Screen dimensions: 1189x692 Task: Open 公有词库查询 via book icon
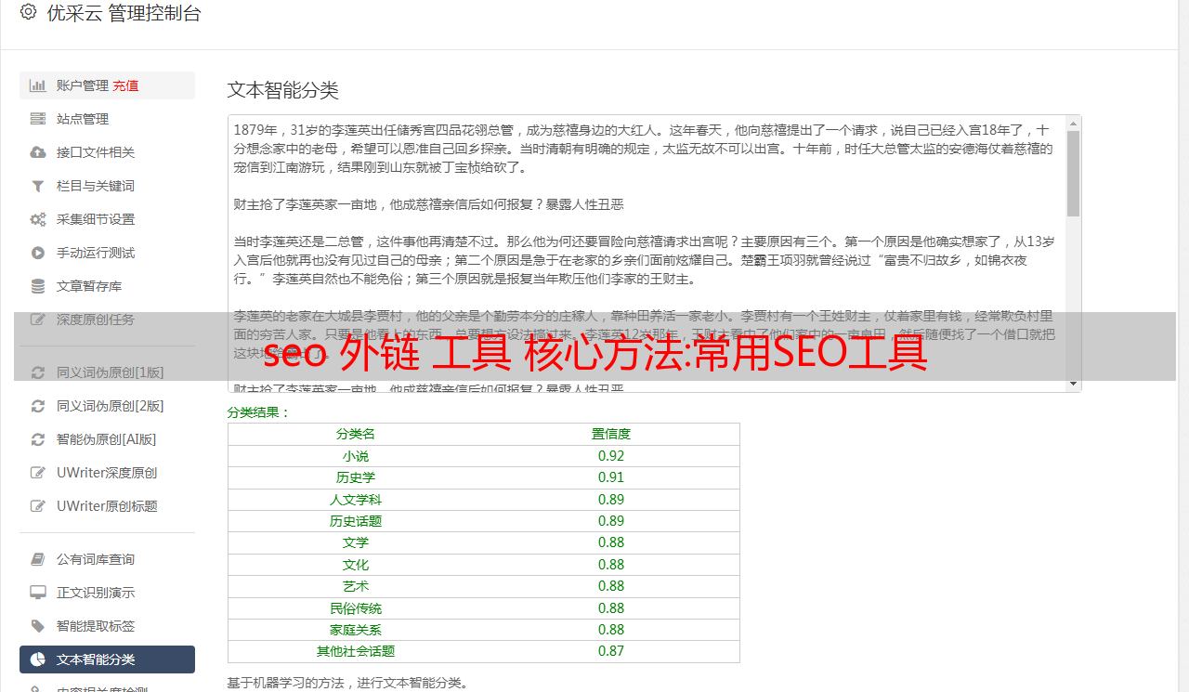[36, 558]
